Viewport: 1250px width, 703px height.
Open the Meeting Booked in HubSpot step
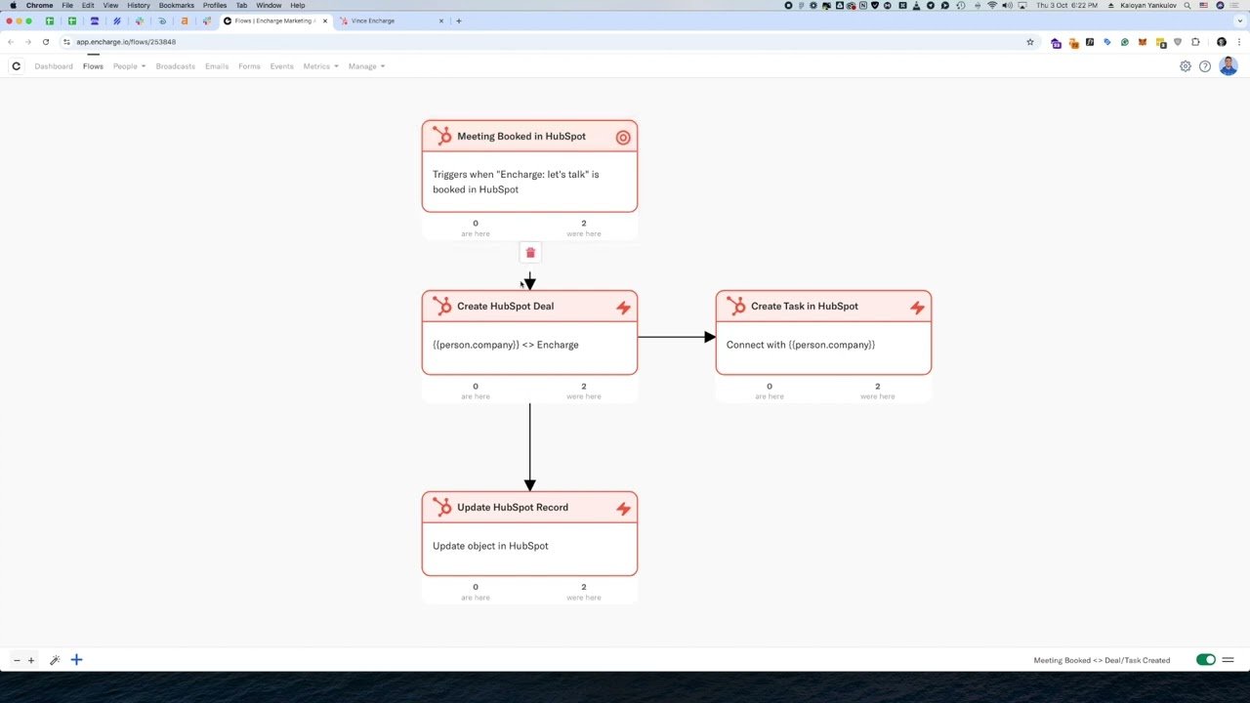pyautogui.click(x=529, y=166)
